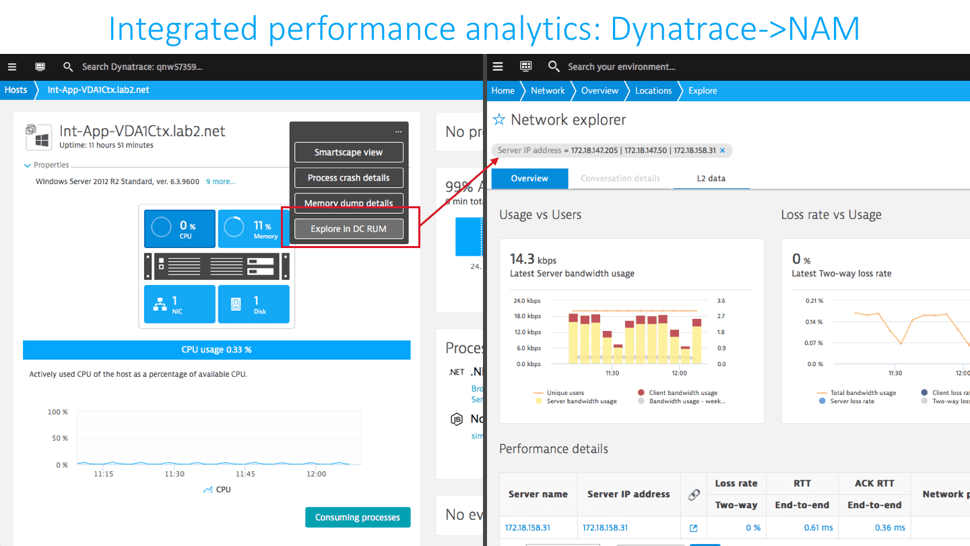Click the search magnifier in Dynatrace left window
The height and width of the screenshot is (546, 970).
tap(68, 67)
